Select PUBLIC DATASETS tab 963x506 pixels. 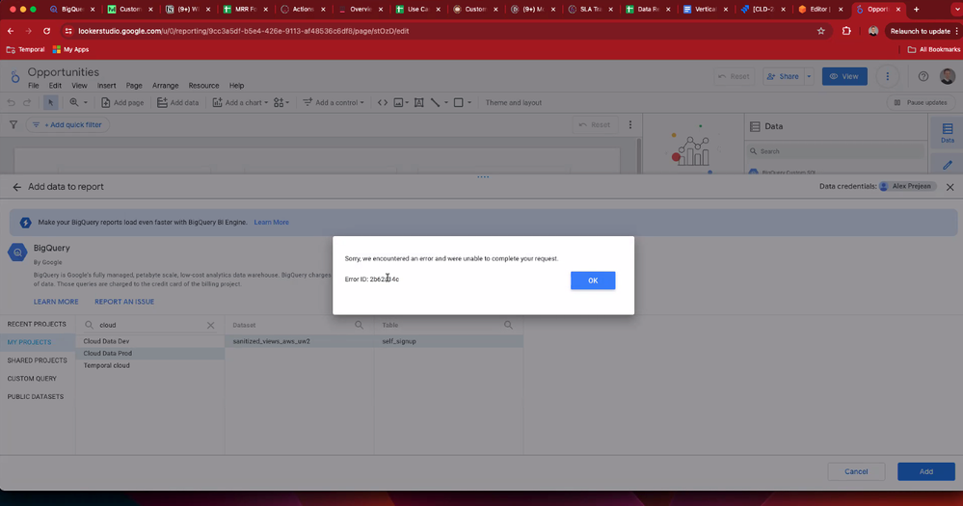click(x=36, y=397)
